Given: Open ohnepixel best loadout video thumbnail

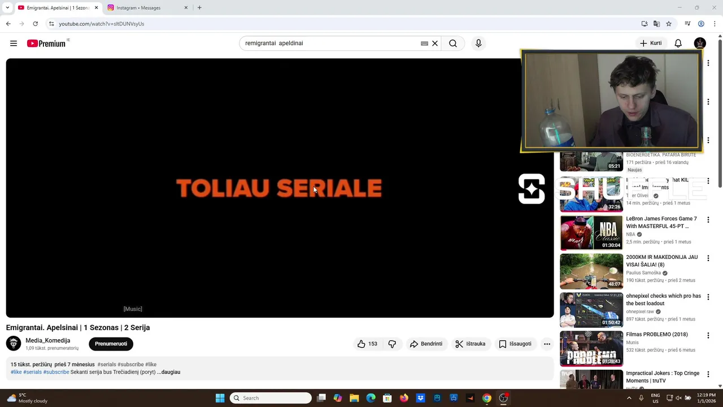Looking at the screenshot, I should tap(591, 310).
